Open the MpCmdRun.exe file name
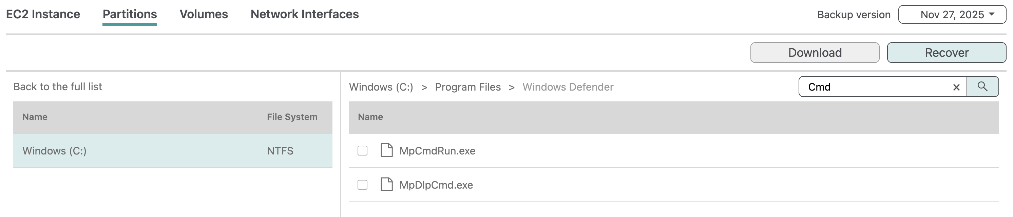 [437, 151]
